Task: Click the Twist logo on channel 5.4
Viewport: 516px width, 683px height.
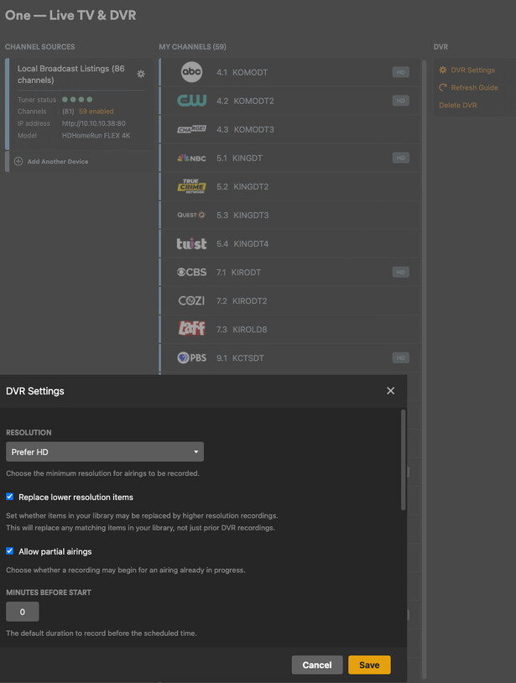Action: 191,243
